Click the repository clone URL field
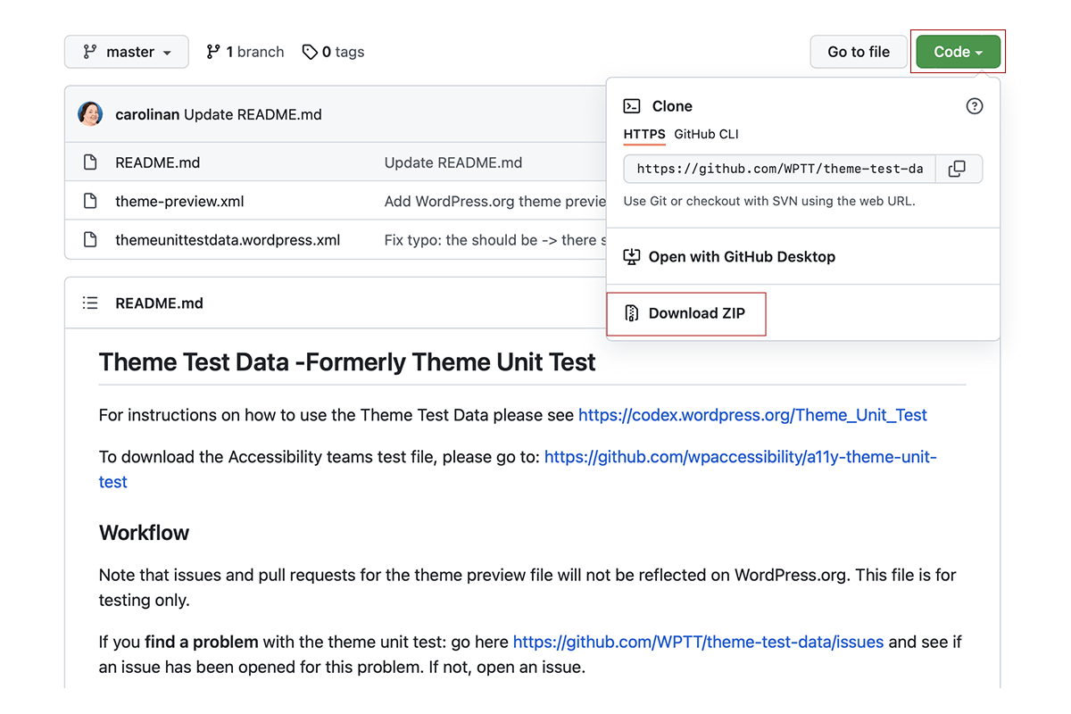This screenshot has width=1071, height=714. (779, 169)
